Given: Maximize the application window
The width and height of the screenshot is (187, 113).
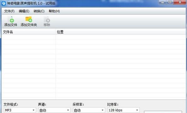Looking at the screenshot, I should [170, 2].
